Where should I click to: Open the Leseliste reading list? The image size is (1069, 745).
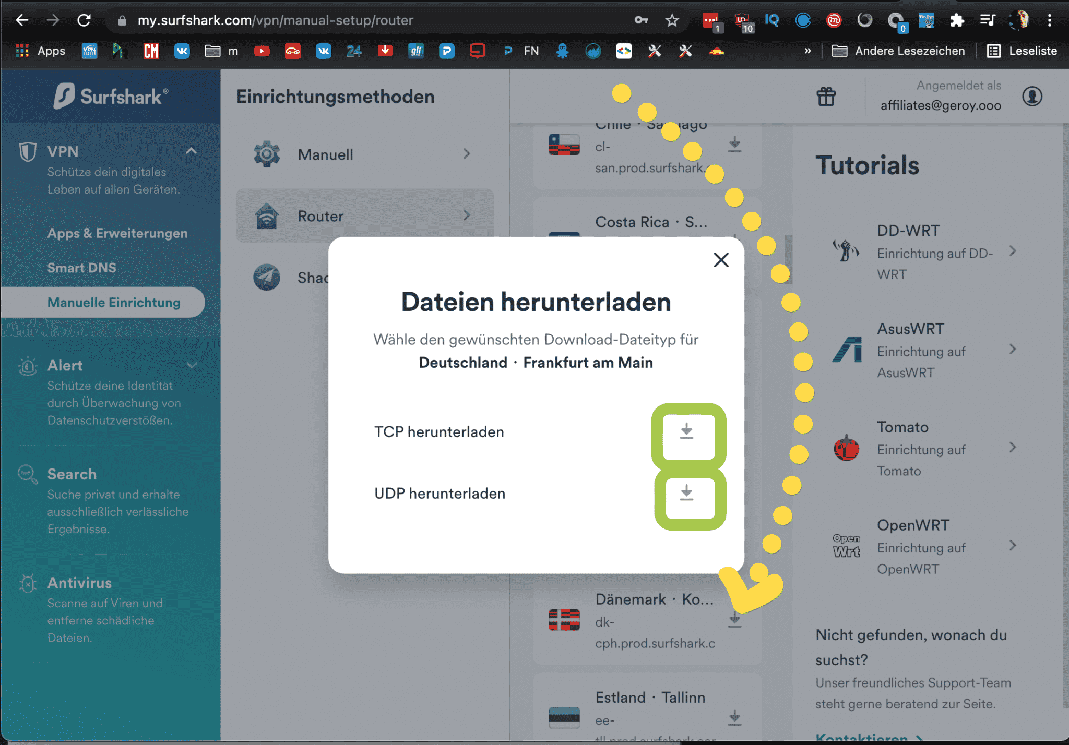1022,51
